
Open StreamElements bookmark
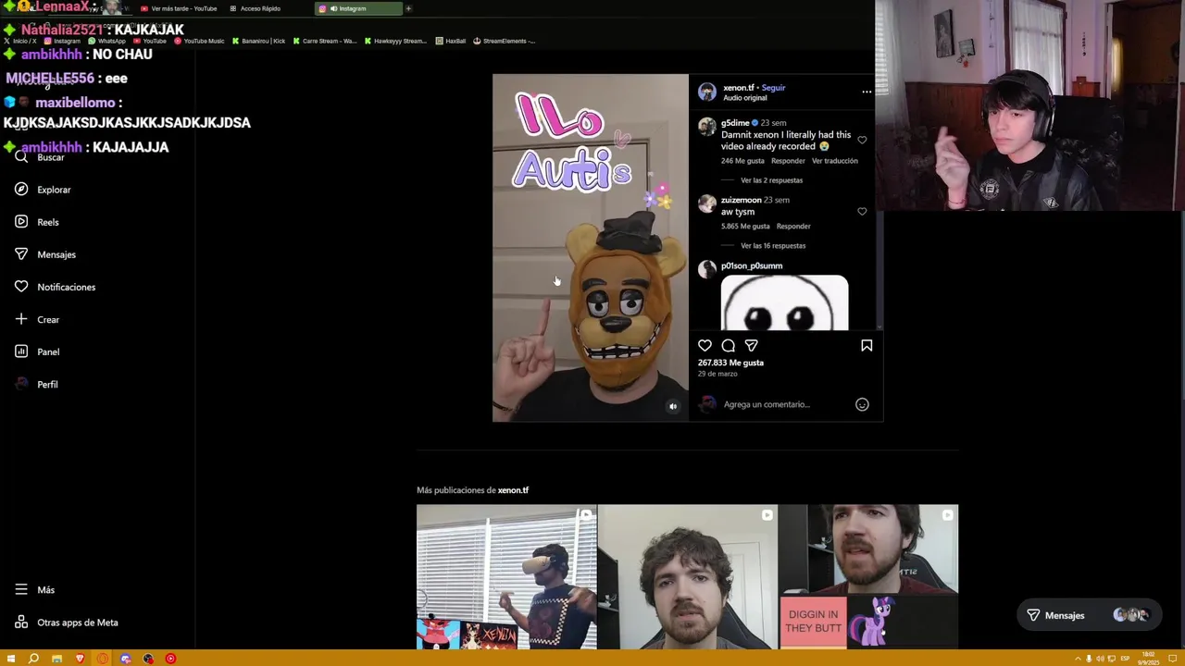pyautogui.click(x=505, y=41)
